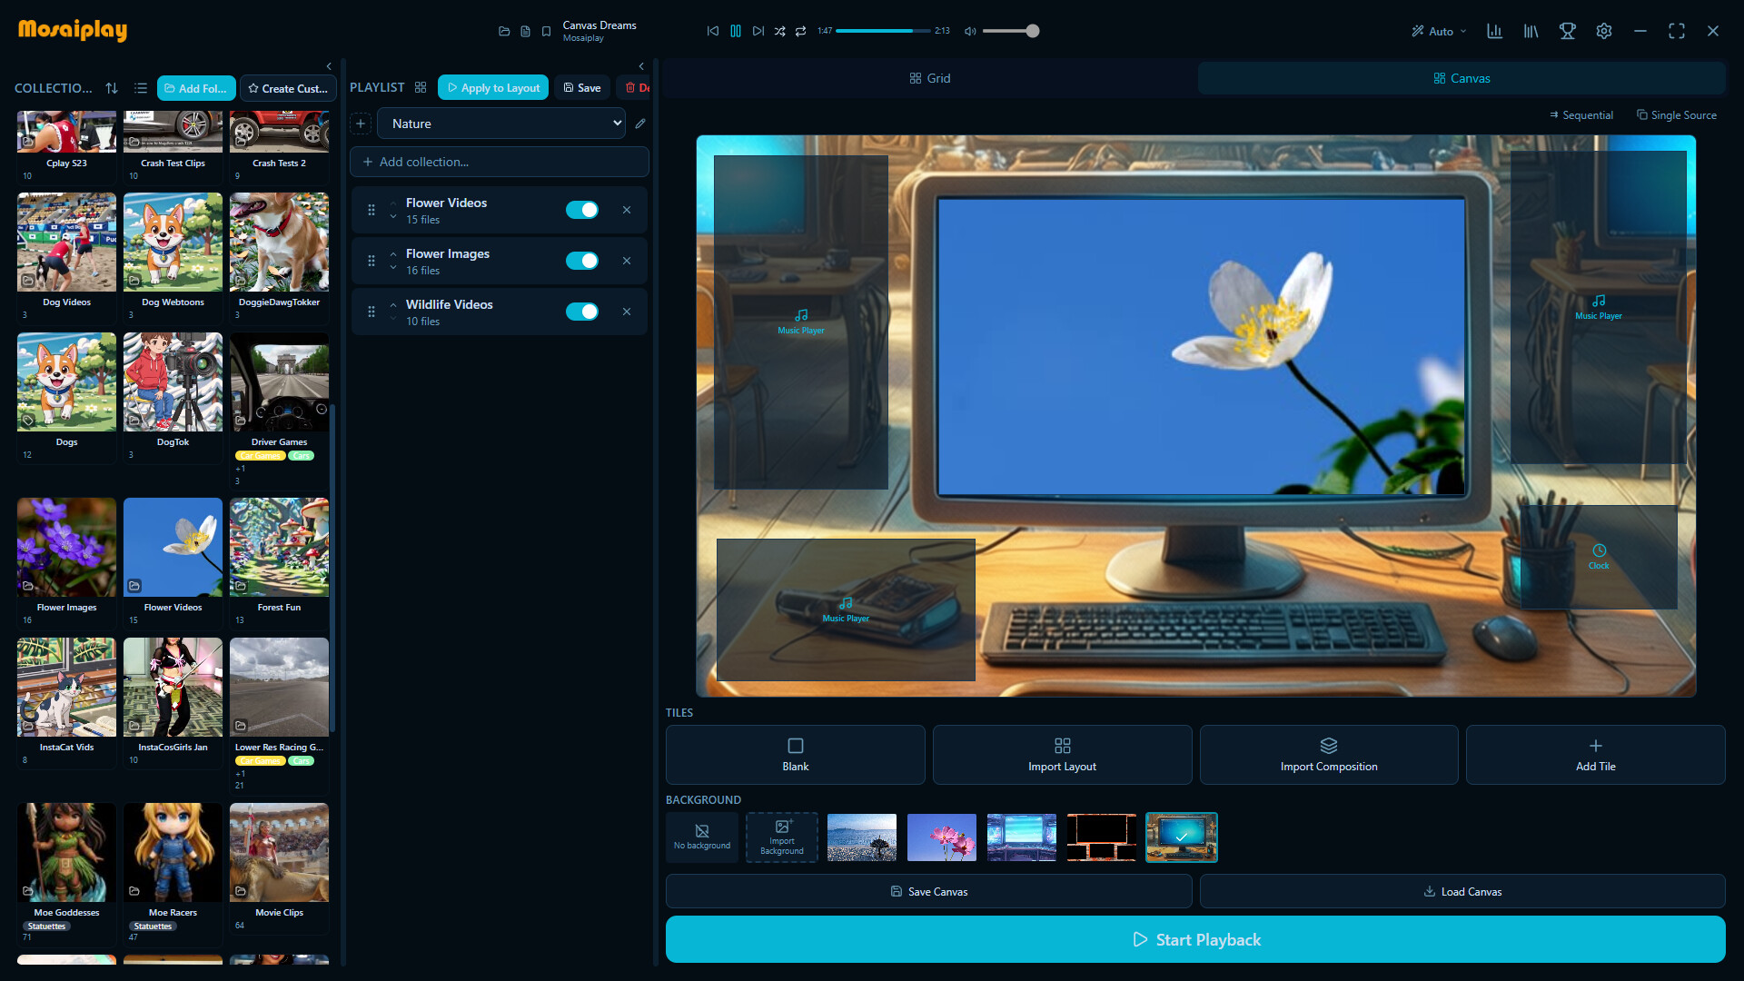Image resolution: width=1744 pixels, height=981 pixels.
Task: Click Start Playback
Action: (1195, 939)
